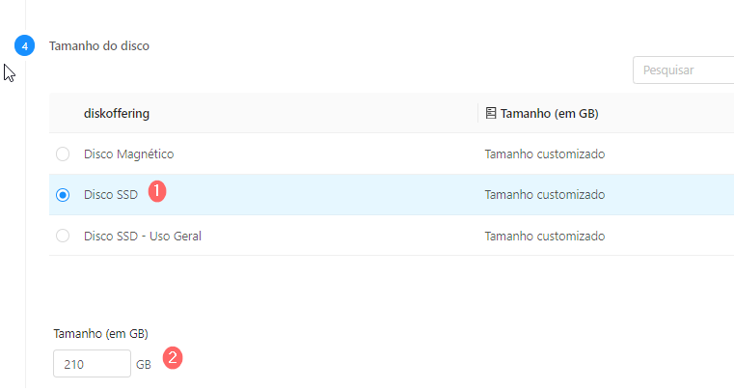The image size is (734, 391).
Task: Click the red badge number 2
Action: coord(173,358)
